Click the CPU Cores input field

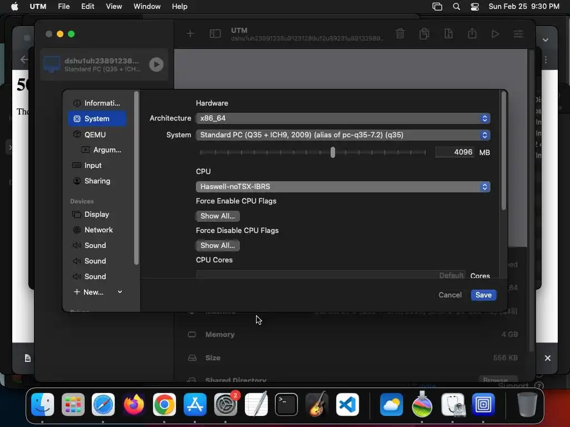(x=331, y=275)
